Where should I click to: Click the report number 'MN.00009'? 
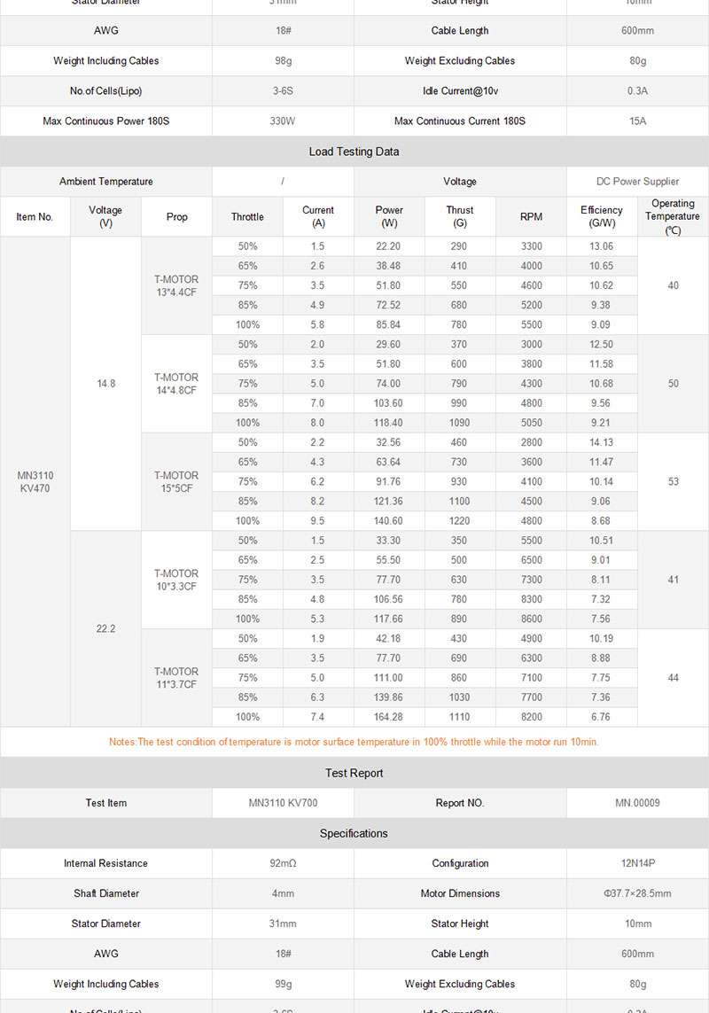coord(637,803)
